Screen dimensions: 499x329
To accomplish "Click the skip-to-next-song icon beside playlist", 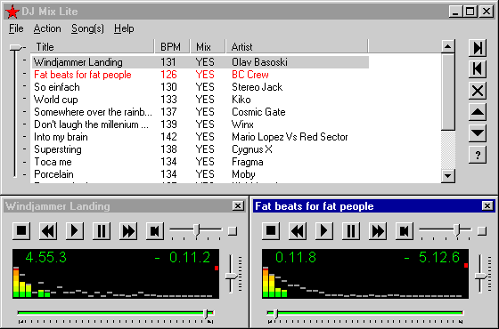I will pos(478,48).
